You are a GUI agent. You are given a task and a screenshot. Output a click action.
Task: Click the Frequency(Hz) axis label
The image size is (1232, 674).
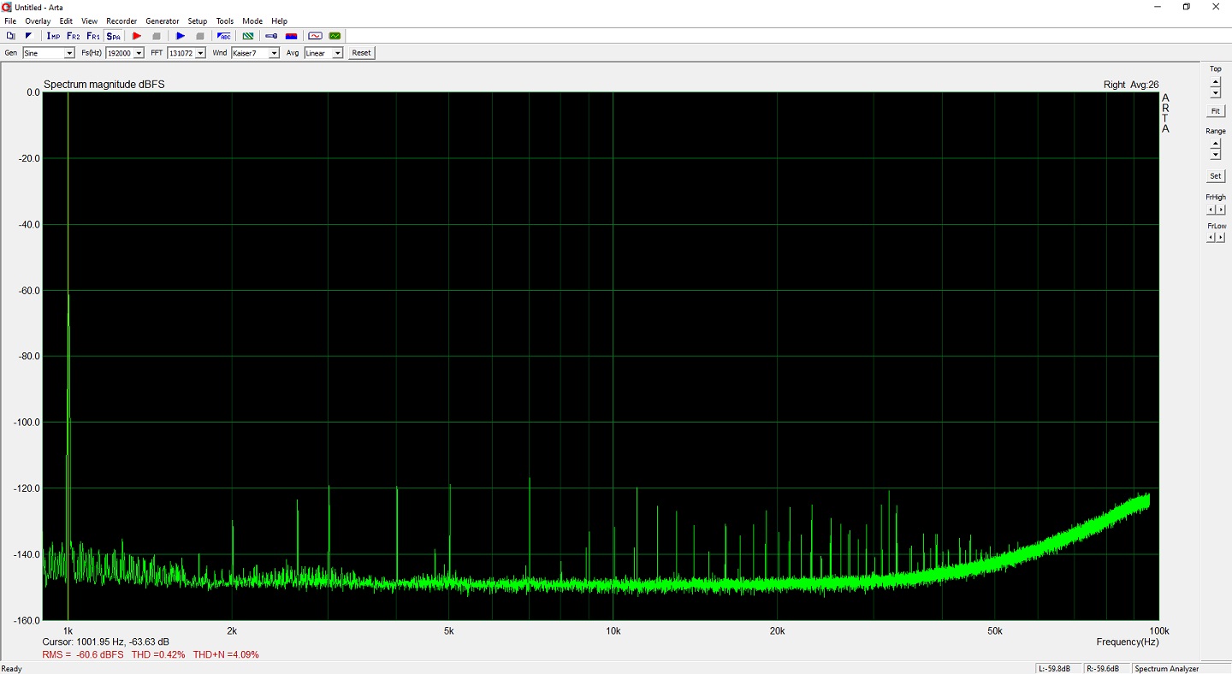pyautogui.click(x=1128, y=641)
